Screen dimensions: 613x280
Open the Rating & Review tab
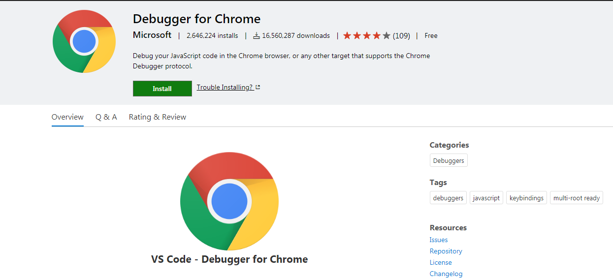(x=158, y=117)
